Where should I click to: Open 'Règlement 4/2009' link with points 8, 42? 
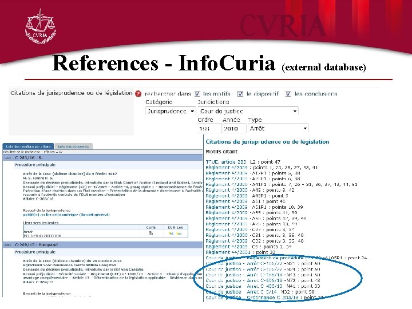click(227, 190)
